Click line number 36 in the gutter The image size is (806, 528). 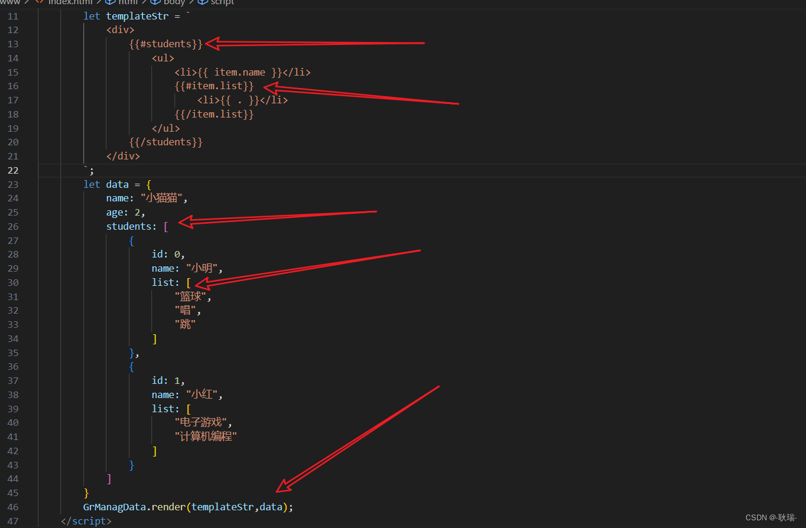tap(13, 367)
